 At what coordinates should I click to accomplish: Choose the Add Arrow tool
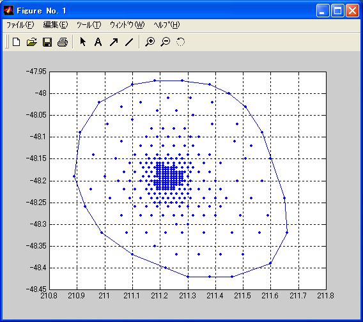(x=114, y=42)
